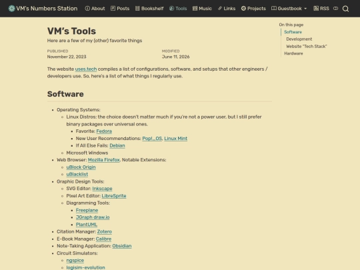The height and width of the screenshot is (270, 360).
Task: Follow the Calibre link
Action: click(x=103, y=239)
